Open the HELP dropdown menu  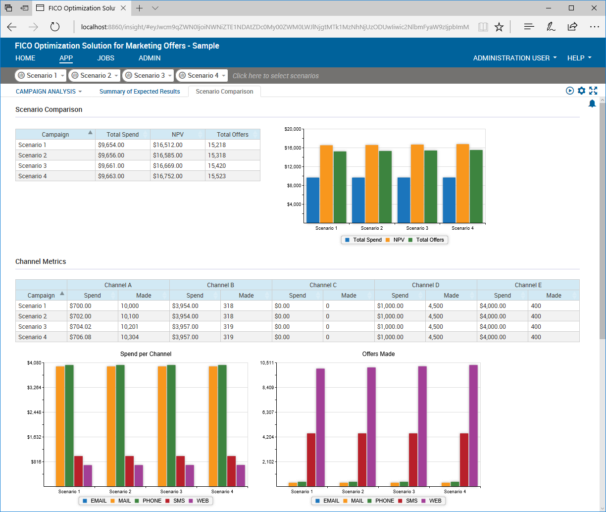579,58
